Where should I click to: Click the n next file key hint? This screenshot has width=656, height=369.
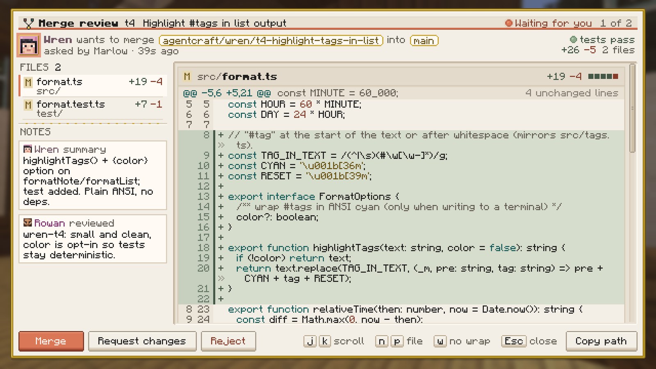[x=381, y=341]
